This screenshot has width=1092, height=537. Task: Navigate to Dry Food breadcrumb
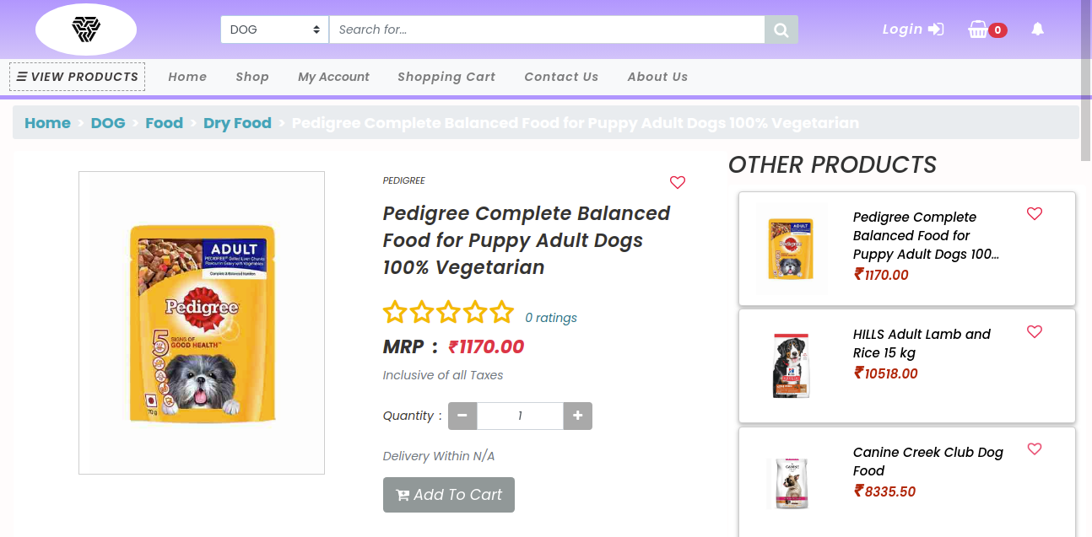[x=237, y=123]
